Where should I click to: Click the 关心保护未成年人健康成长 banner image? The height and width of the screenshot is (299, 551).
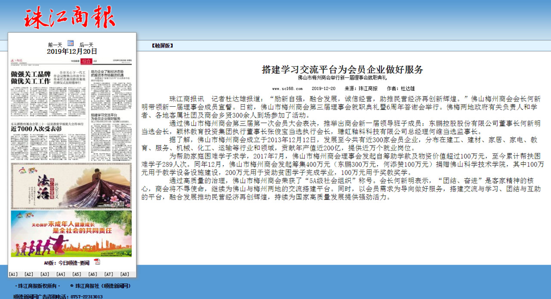click(x=71, y=234)
